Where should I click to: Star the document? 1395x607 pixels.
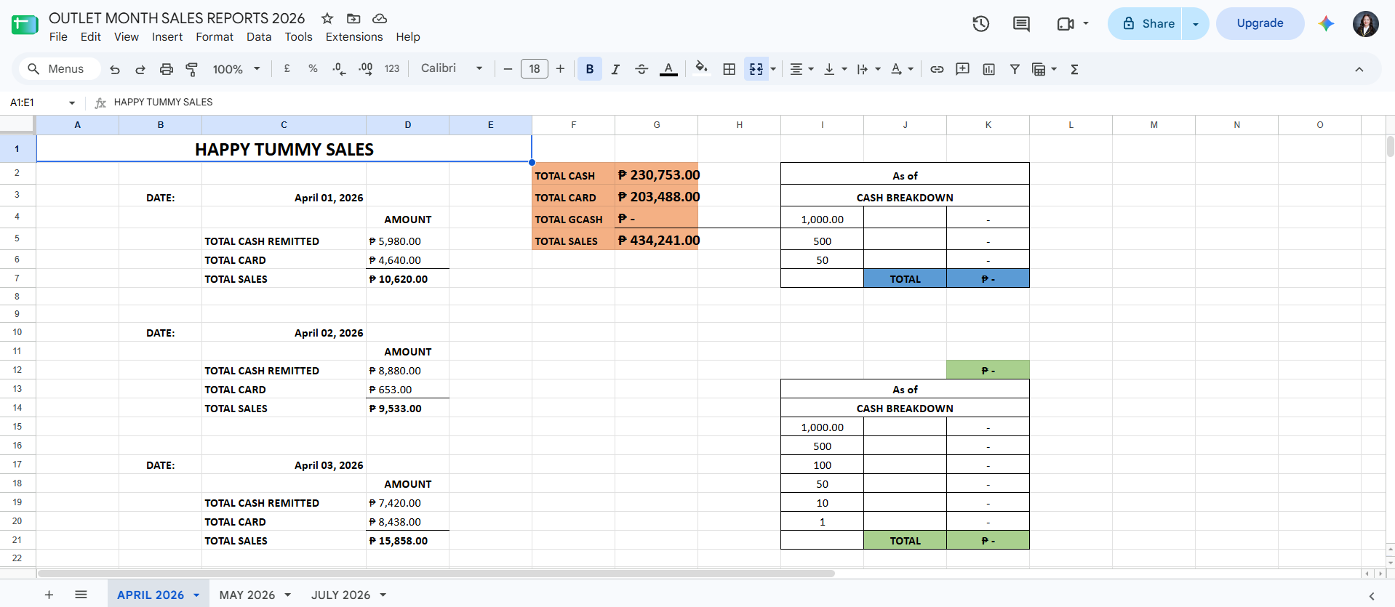tap(327, 18)
